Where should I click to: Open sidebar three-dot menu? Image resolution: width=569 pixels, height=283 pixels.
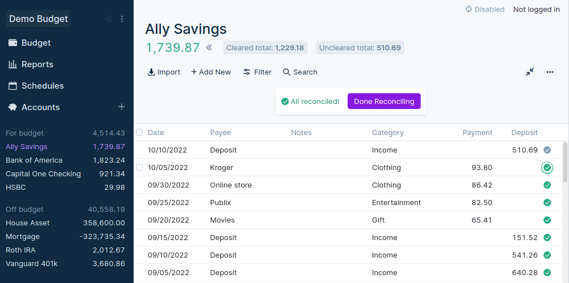click(x=122, y=19)
